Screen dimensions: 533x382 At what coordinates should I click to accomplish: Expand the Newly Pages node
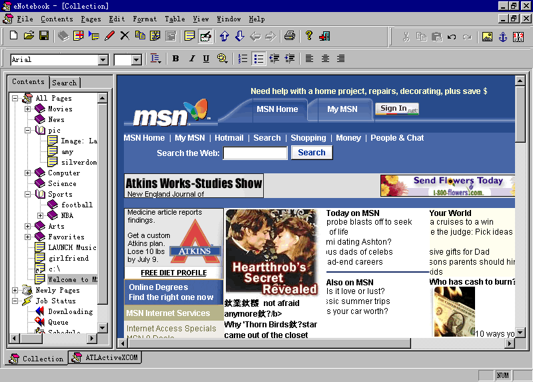15,290
